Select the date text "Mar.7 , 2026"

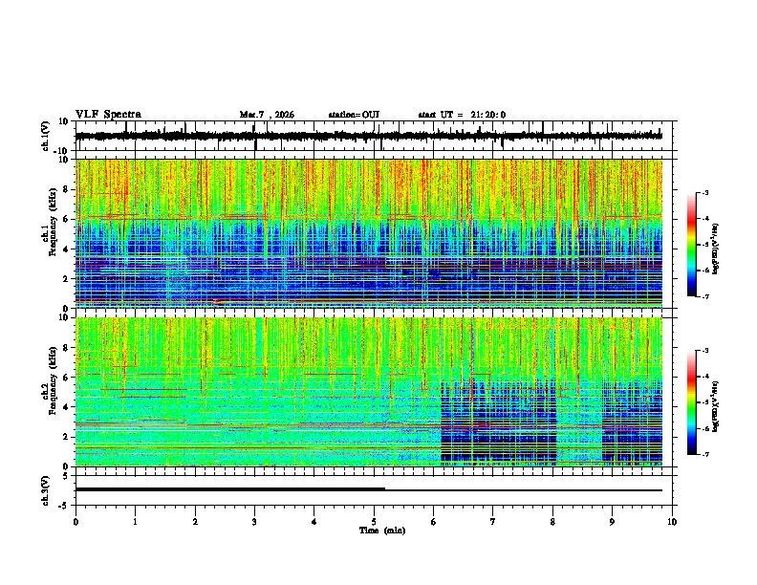(267, 115)
